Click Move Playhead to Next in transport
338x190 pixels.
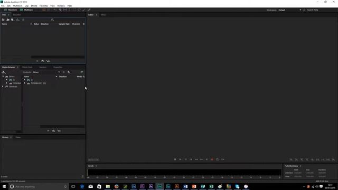tap(206, 159)
